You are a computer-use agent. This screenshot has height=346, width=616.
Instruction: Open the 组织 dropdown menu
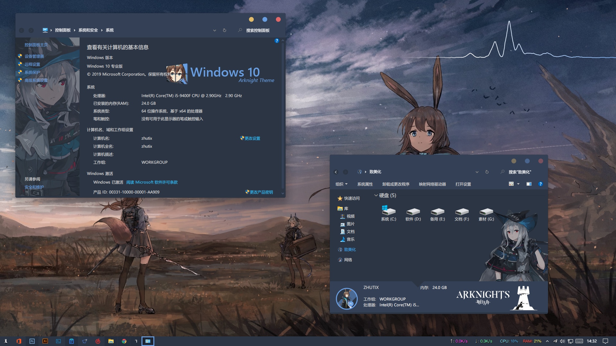click(x=342, y=184)
